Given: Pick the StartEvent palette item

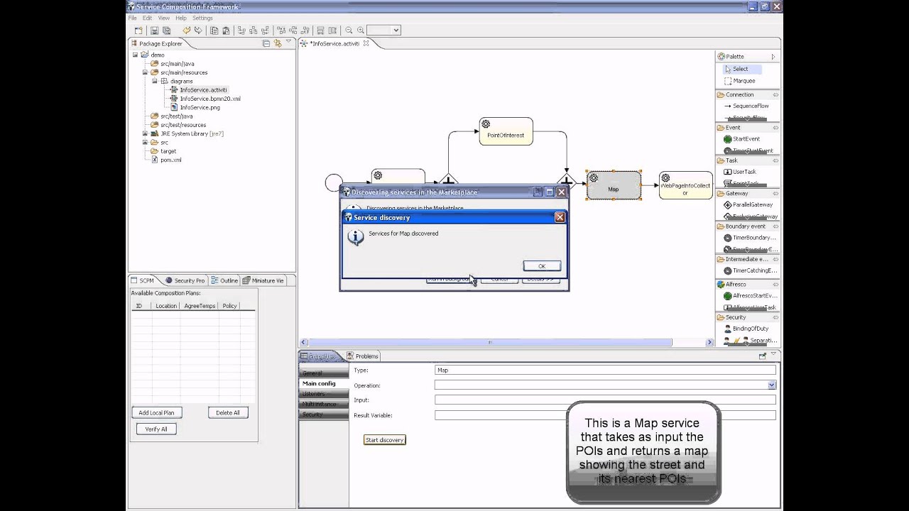Looking at the screenshot, I should 742,139.
